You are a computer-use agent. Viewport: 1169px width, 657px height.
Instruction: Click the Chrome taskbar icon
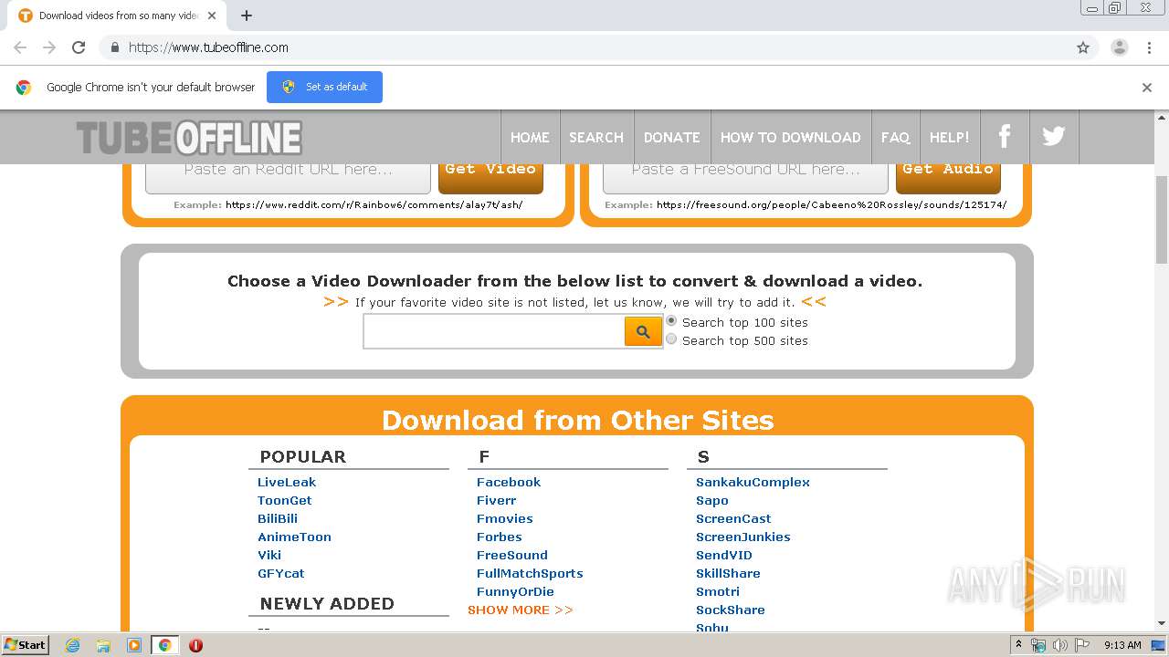[164, 645]
